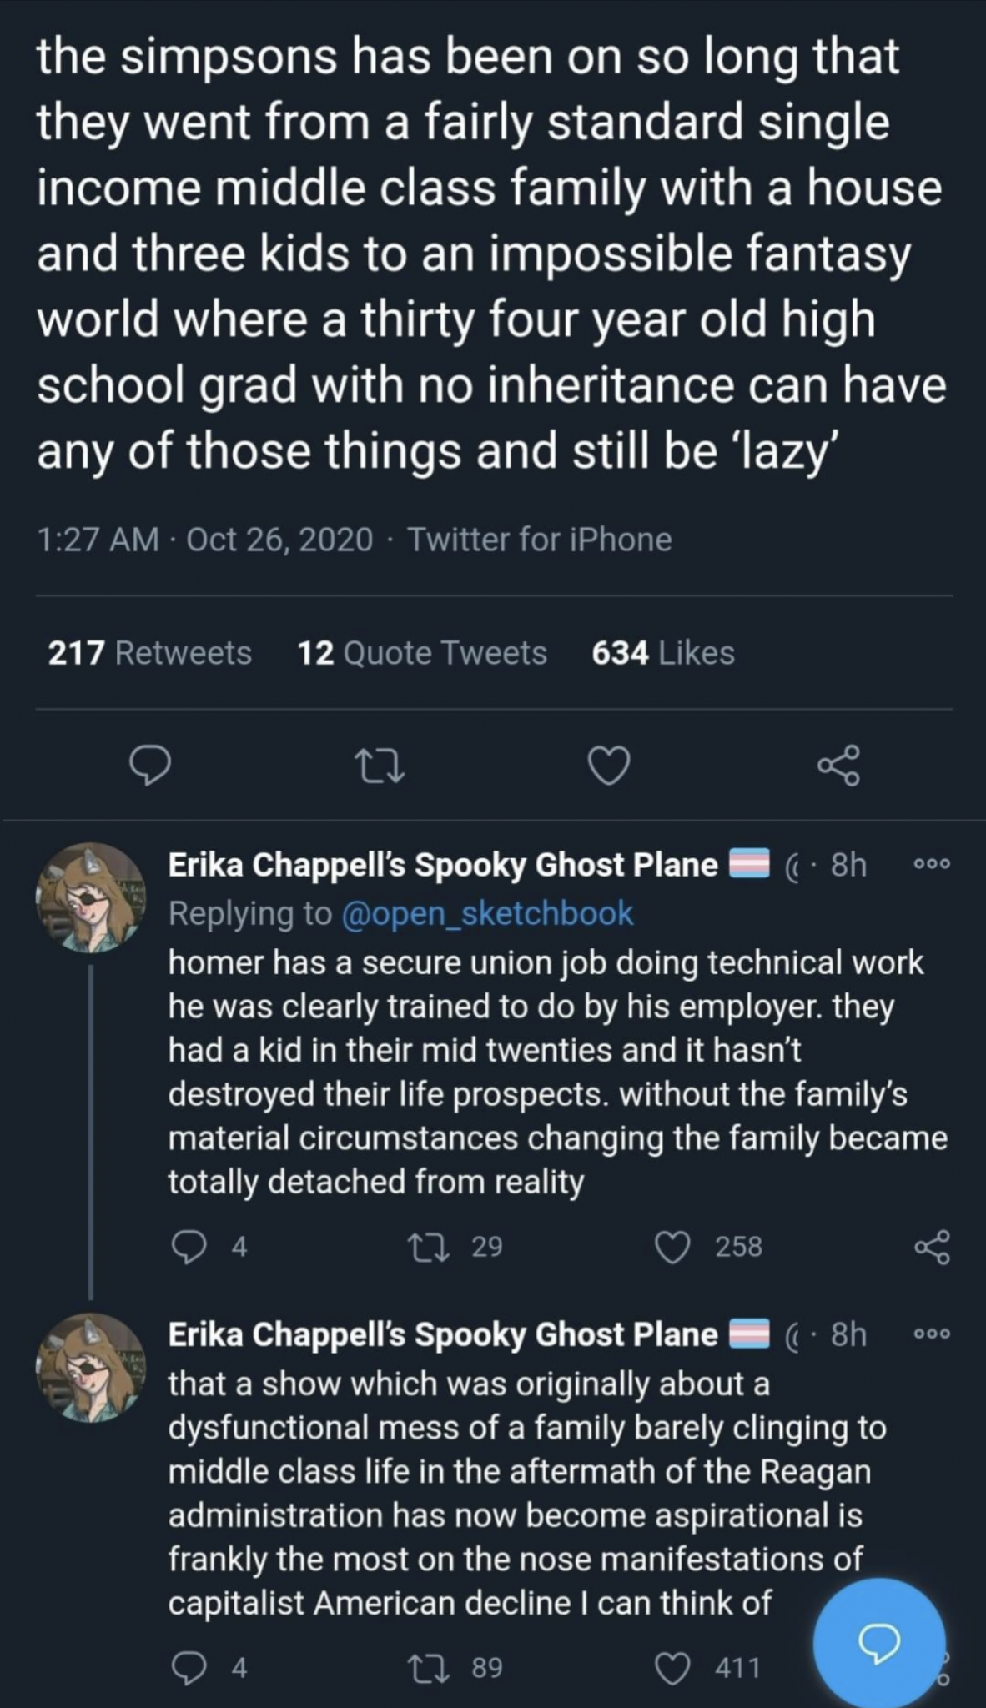
Task: Open the Twitter for iPhone source link
Action: [540, 540]
